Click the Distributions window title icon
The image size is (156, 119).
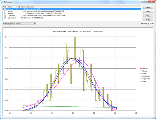[x=2, y=2]
